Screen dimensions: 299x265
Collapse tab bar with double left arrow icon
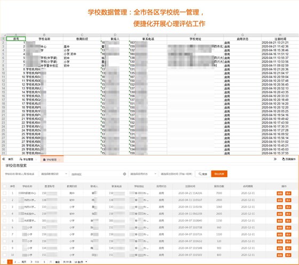point(4,159)
